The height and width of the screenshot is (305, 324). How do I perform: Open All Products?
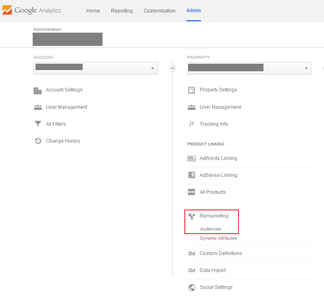point(212,192)
